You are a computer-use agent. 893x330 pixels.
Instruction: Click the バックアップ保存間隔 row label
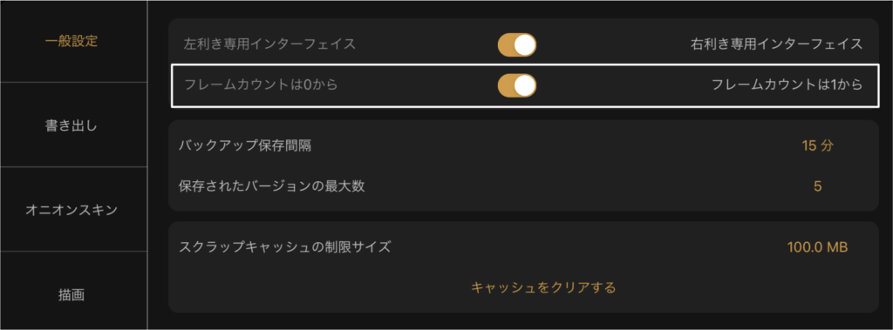tap(245, 145)
